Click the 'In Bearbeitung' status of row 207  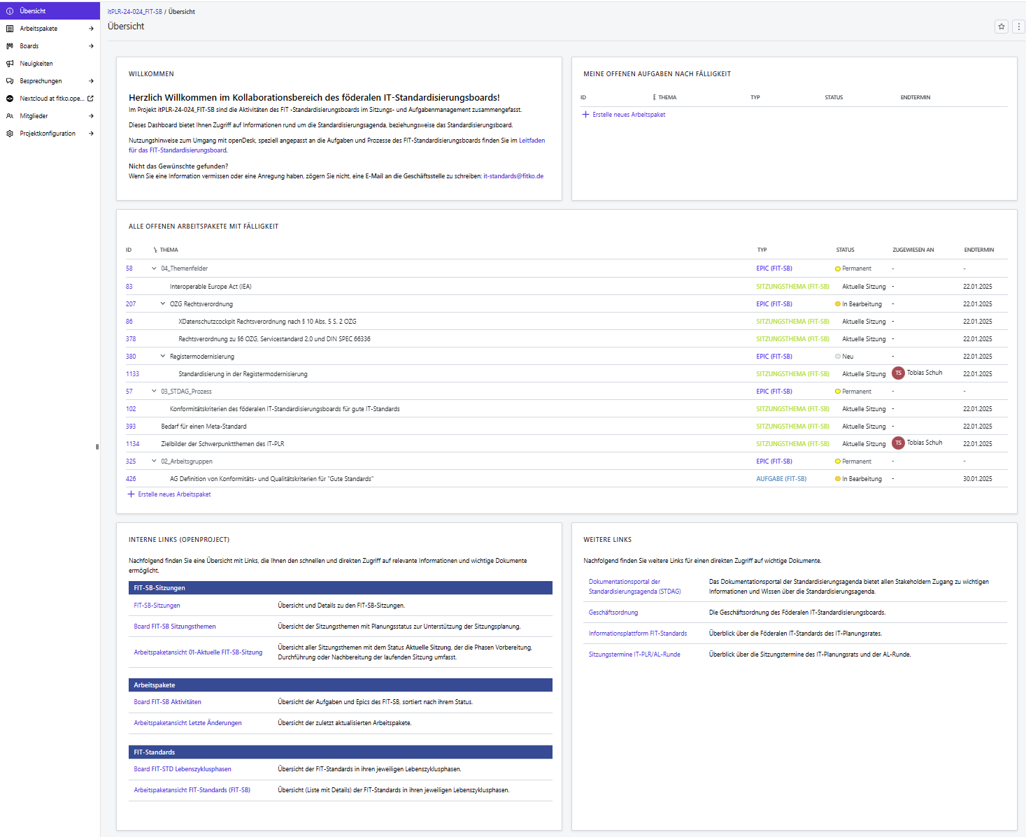click(858, 304)
